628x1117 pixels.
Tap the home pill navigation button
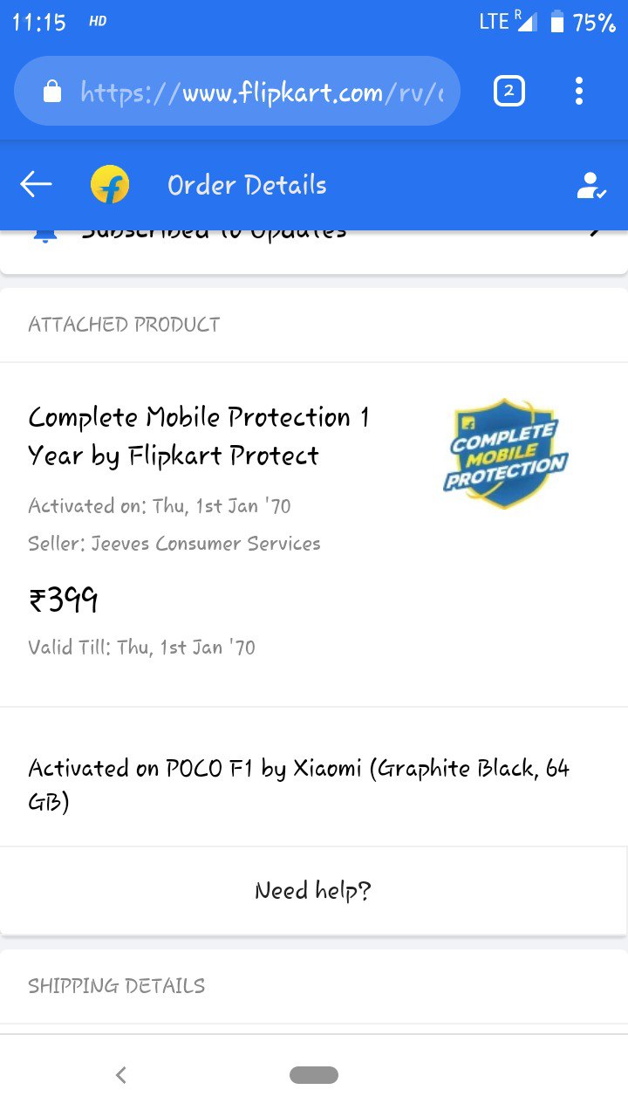314,1075
